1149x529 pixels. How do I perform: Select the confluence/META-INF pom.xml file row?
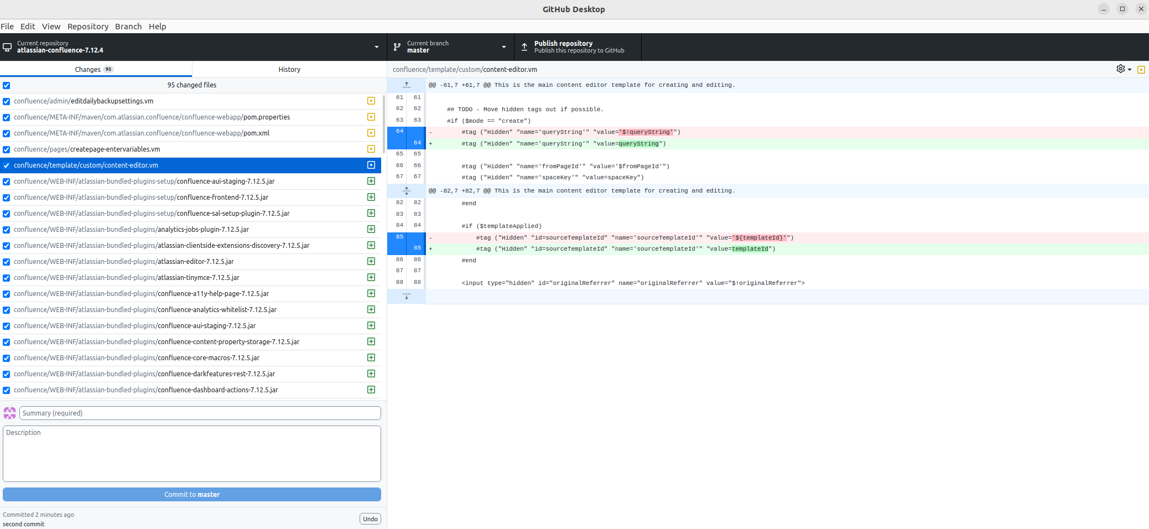(190, 133)
